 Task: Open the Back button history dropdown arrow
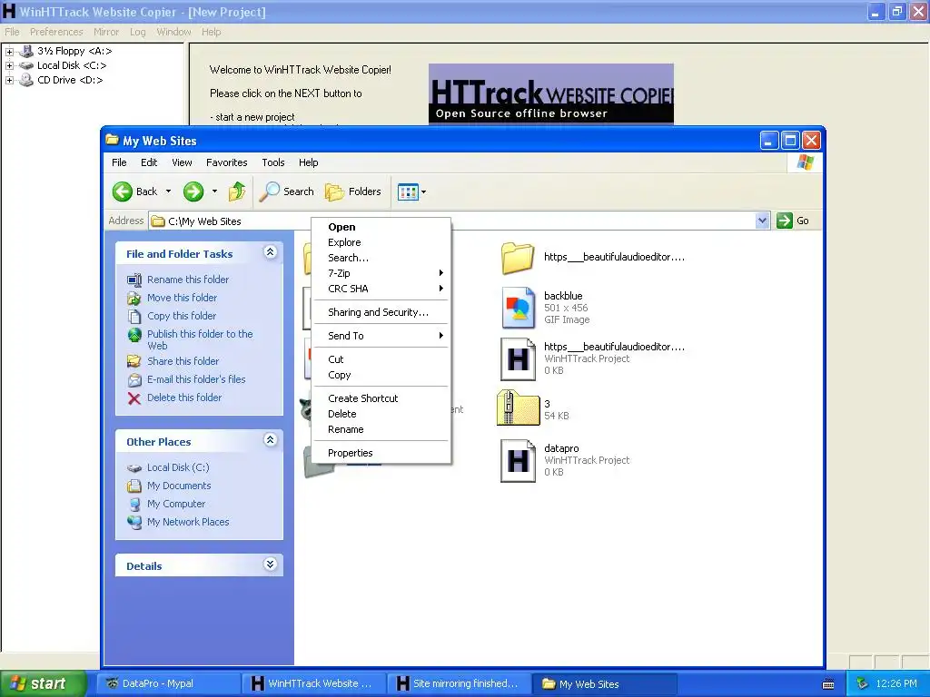tap(168, 191)
